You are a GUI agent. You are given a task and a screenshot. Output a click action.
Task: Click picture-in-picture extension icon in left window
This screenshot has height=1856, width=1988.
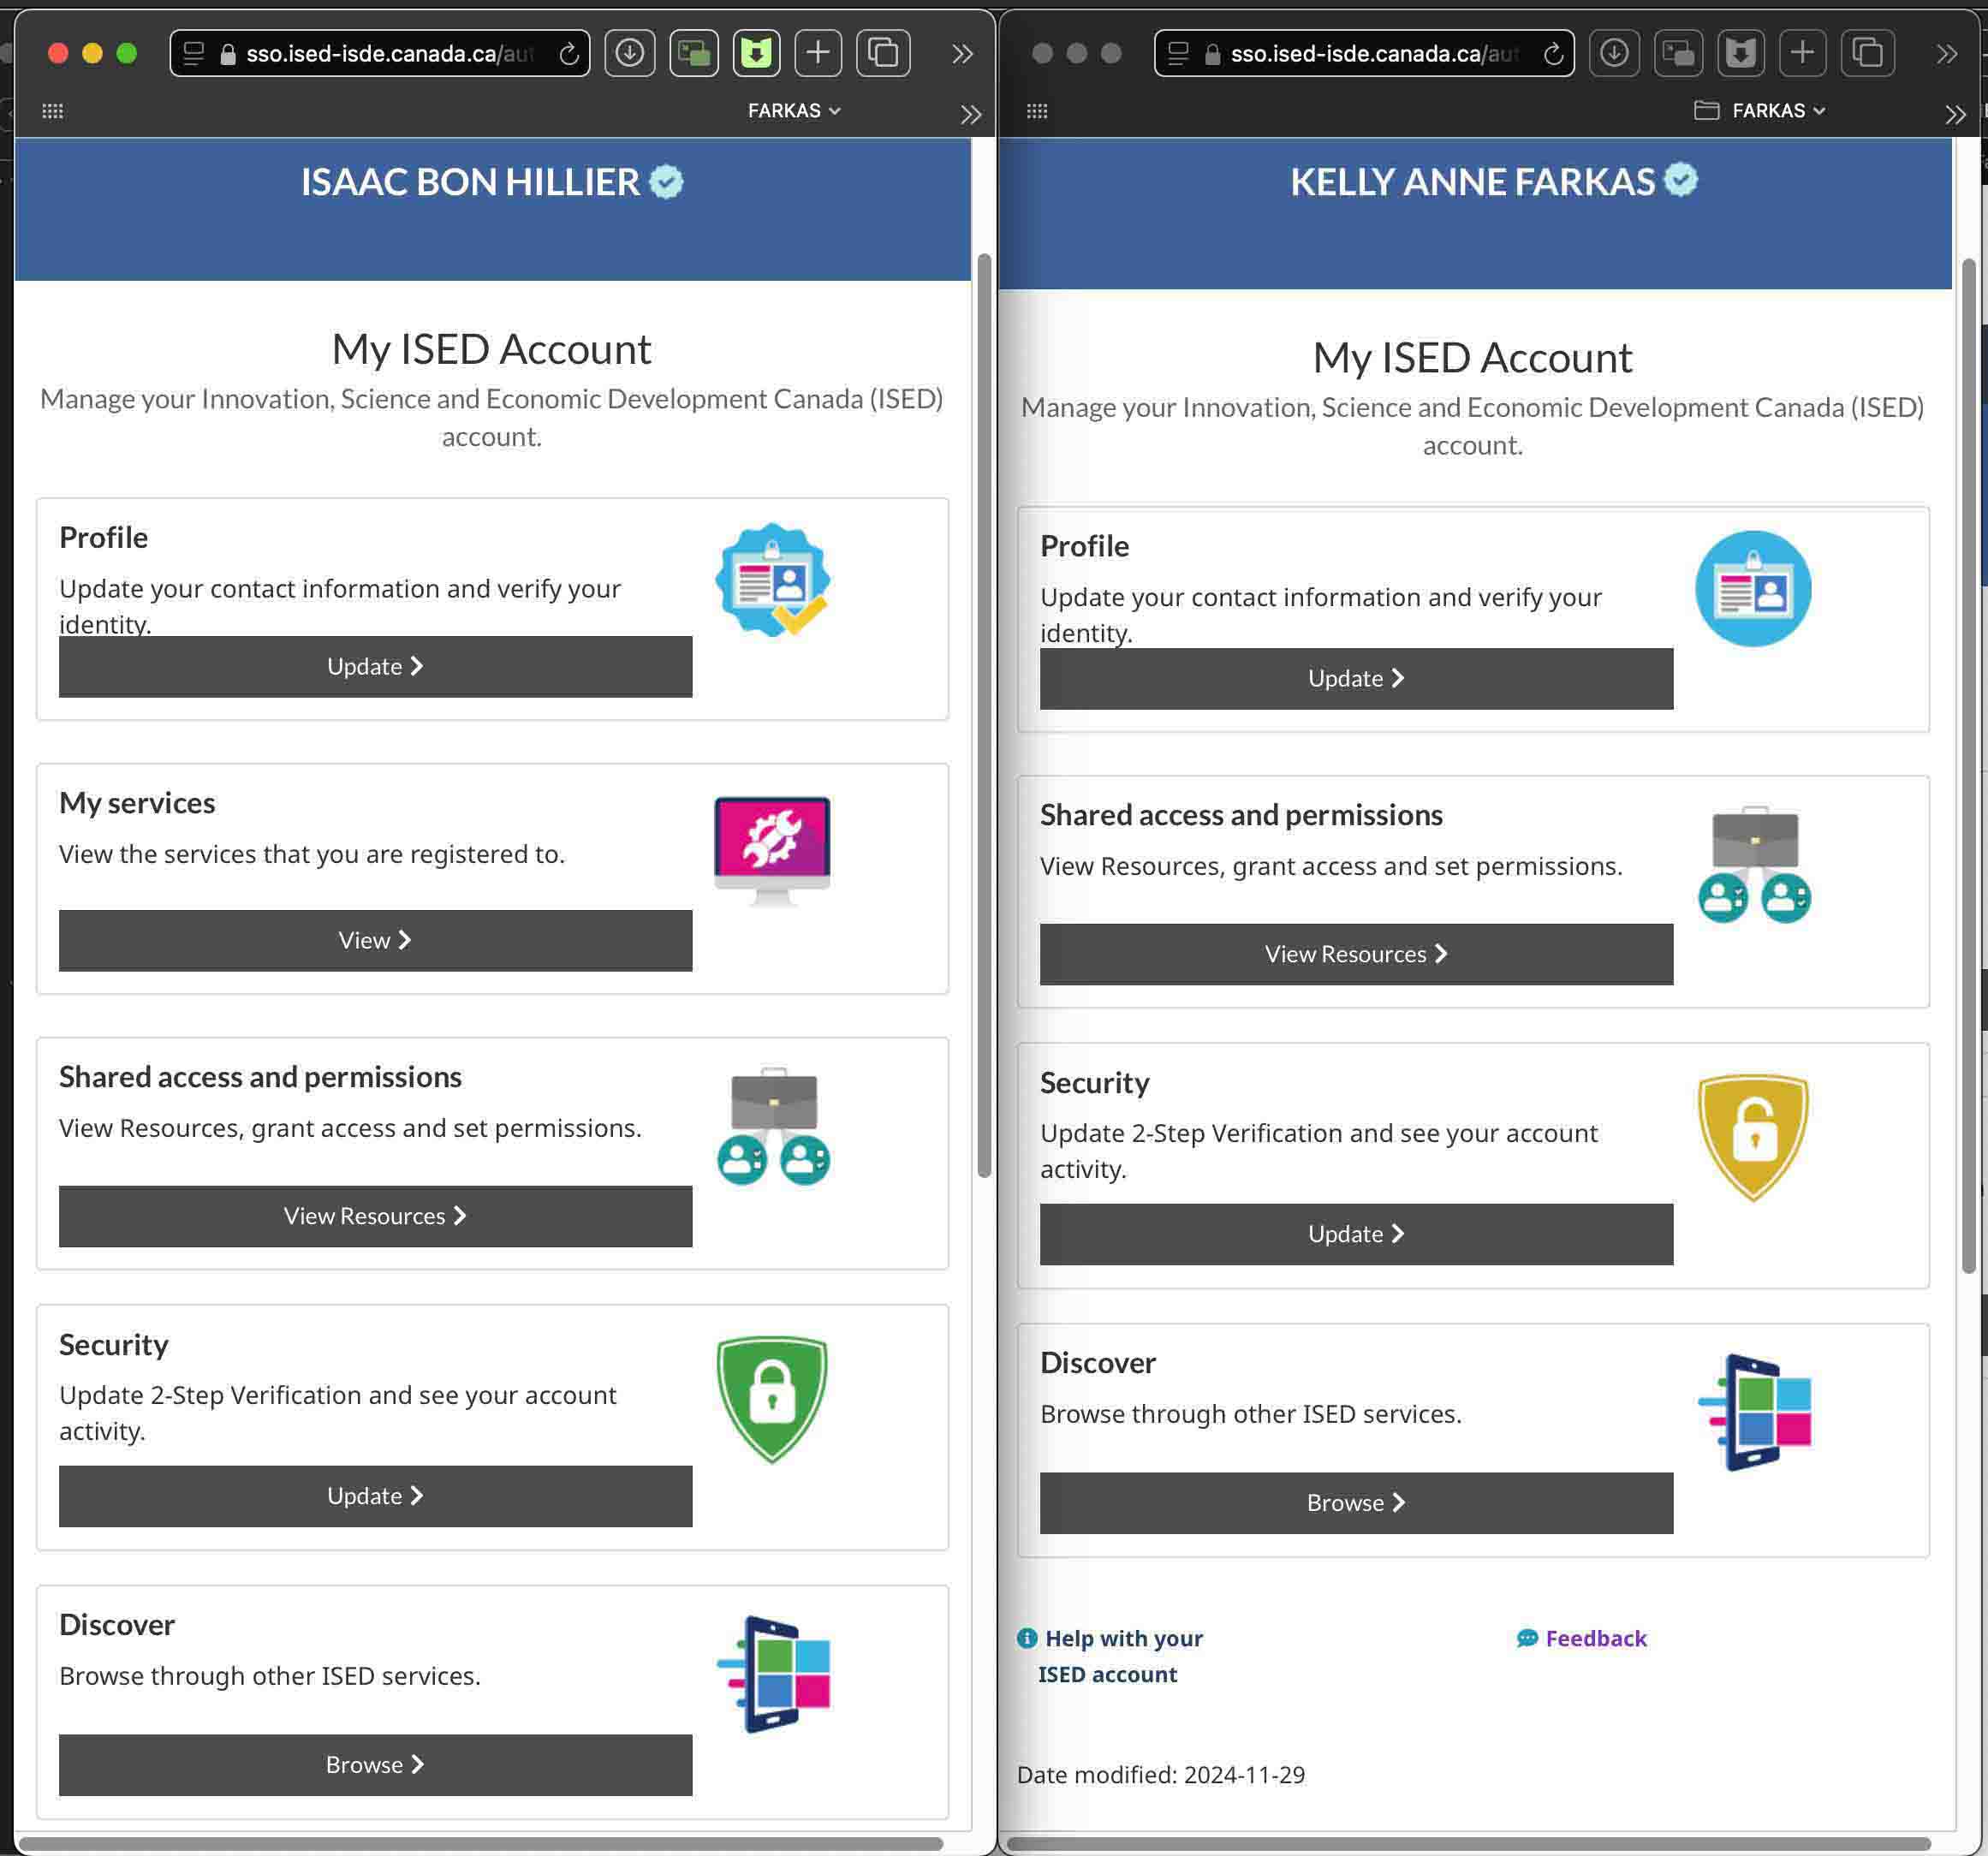click(x=694, y=53)
